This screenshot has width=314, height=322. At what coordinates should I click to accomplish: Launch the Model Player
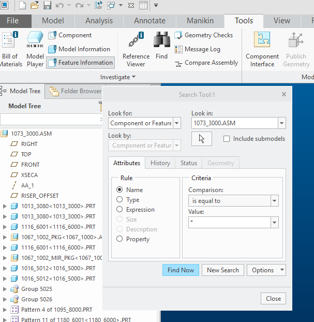tap(35, 50)
